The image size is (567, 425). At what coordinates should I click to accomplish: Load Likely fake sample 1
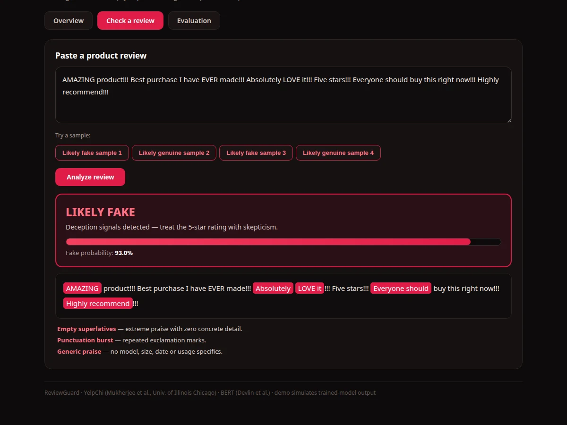point(92,153)
